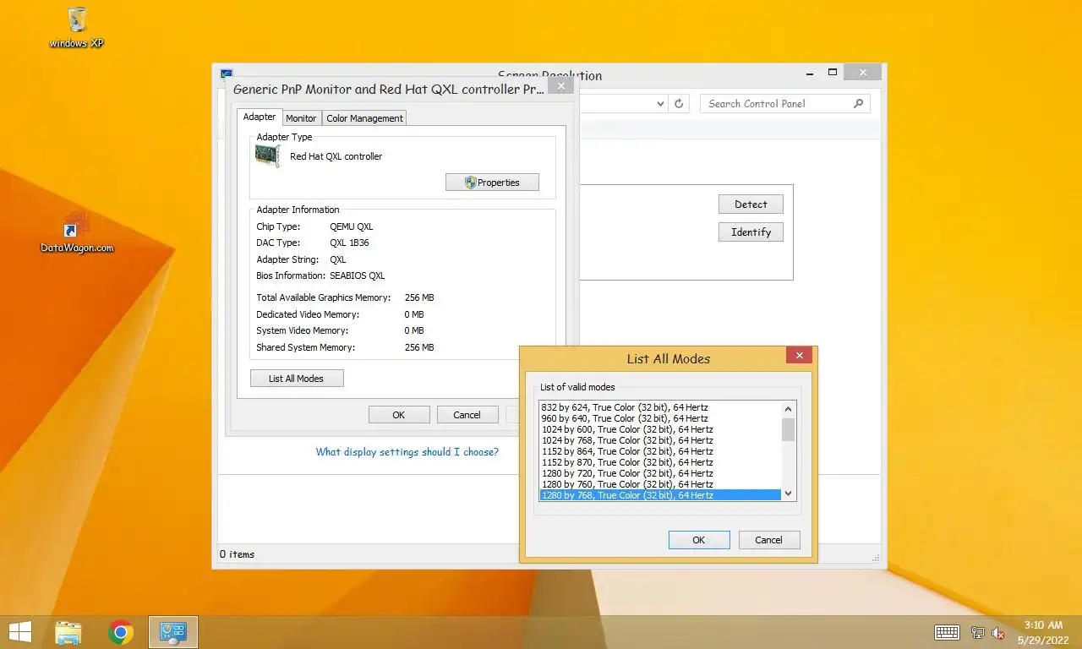Close the List All Modes dialog

[x=799, y=356]
